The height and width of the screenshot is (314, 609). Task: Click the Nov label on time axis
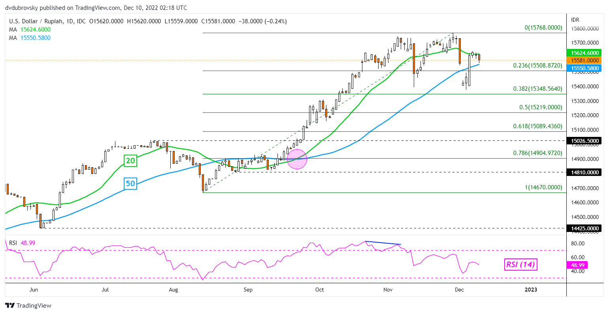(388, 290)
